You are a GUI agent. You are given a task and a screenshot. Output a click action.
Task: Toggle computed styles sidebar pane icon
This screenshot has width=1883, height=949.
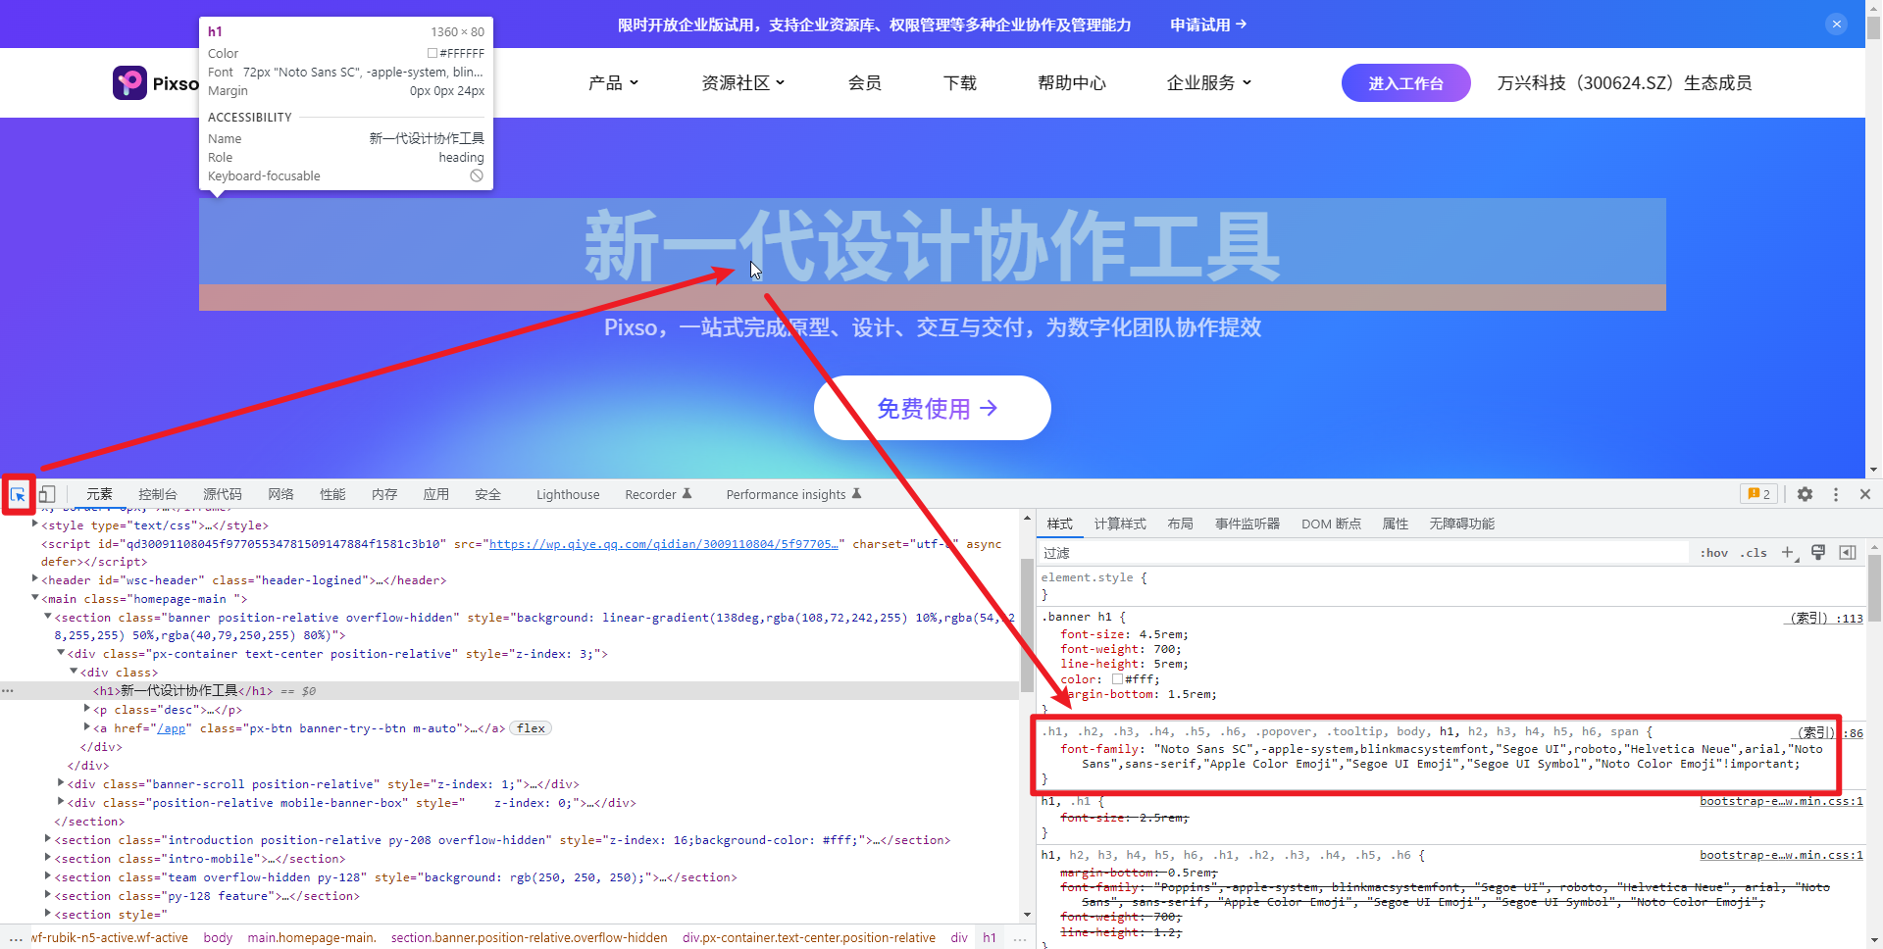[x=1848, y=553]
